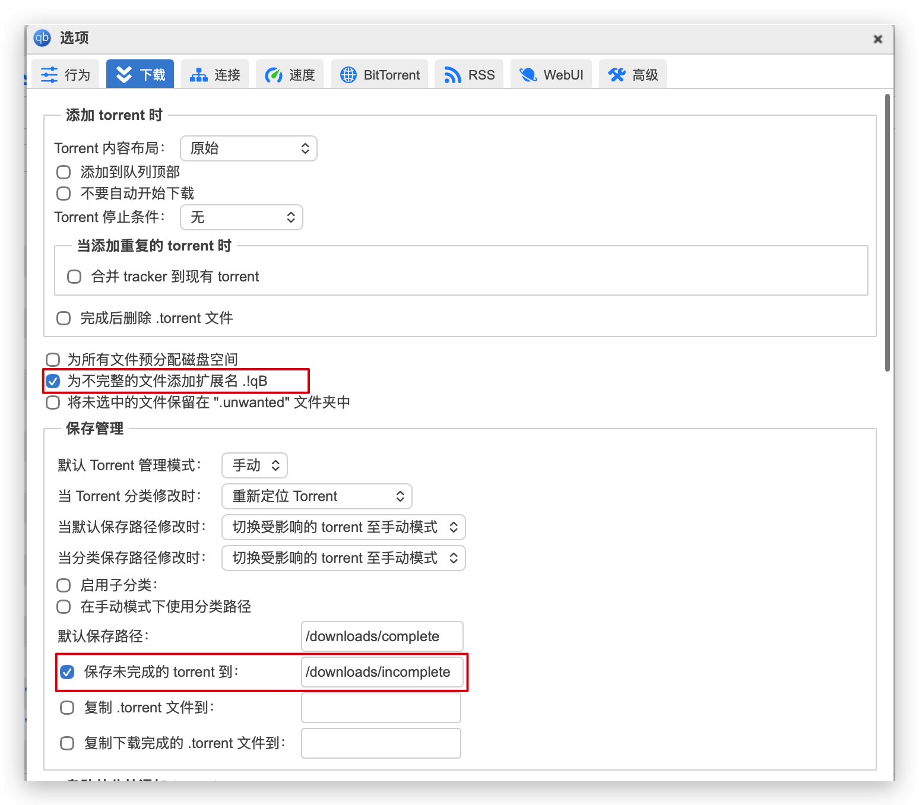
Task: Click the /downloads/complete save path field
Action: click(382, 636)
